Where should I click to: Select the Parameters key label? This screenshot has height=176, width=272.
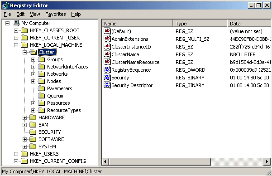[x=59, y=89]
